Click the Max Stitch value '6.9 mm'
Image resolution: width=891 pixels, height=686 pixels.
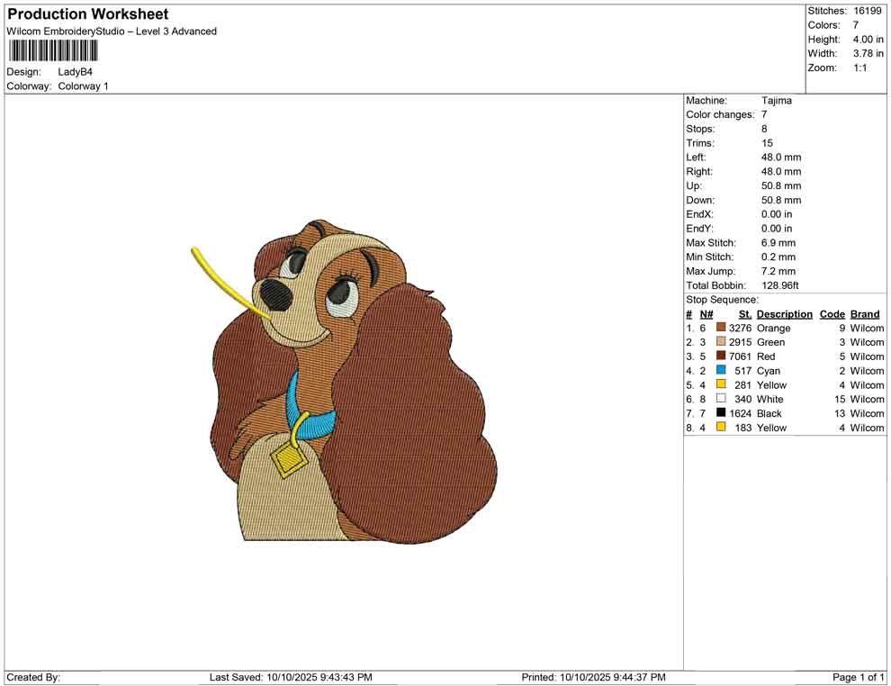pyautogui.click(x=778, y=243)
